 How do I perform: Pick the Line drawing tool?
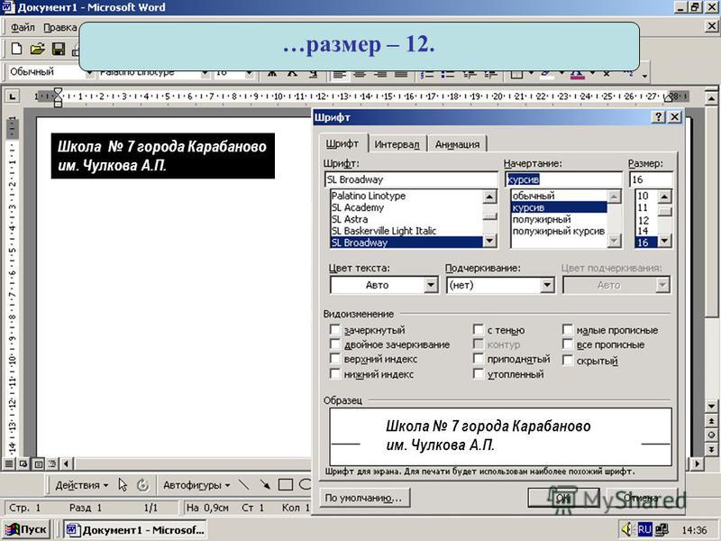click(x=243, y=485)
